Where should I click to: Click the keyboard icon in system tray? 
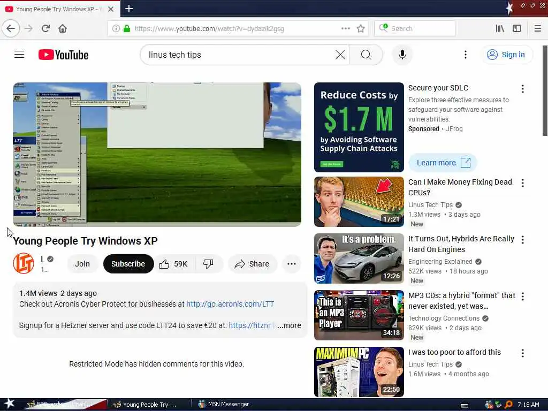click(x=465, y=406)
